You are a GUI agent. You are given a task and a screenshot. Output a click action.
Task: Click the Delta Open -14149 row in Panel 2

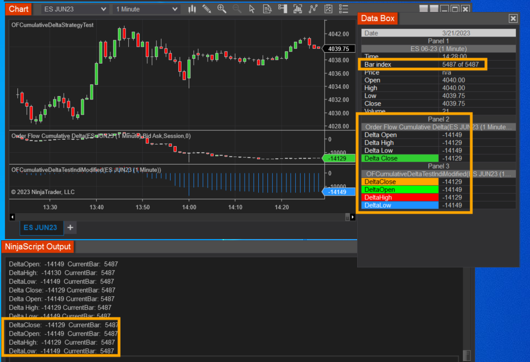pos(439,135)
